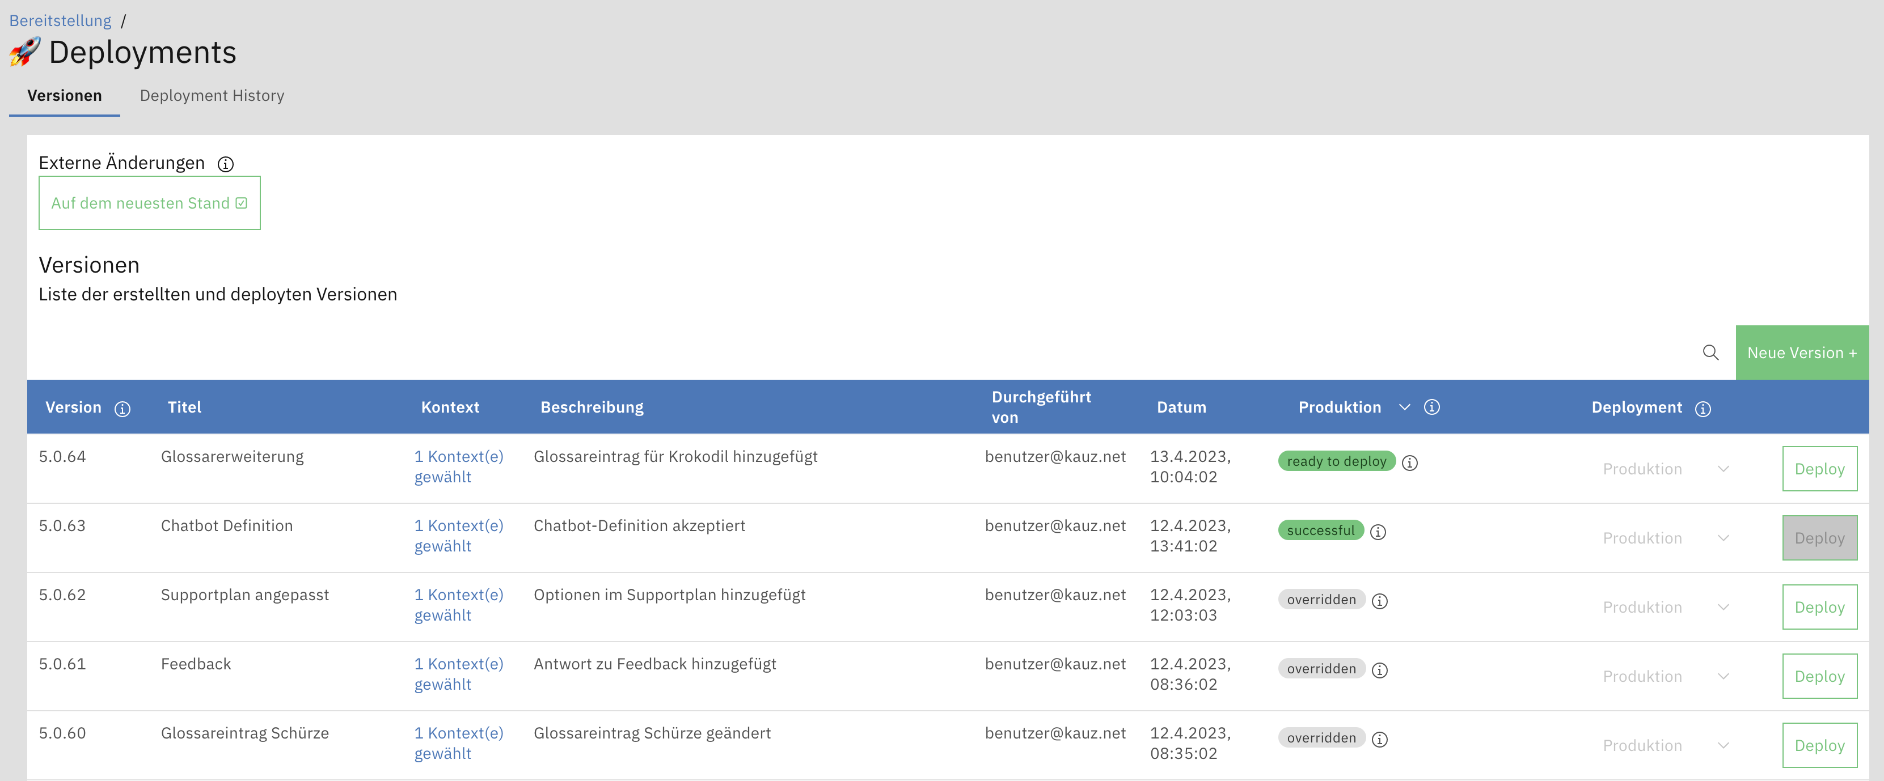Click the Durchgeführt von column header
Viewport: 1884px width, 781px height.
(x=1041, y=407)
